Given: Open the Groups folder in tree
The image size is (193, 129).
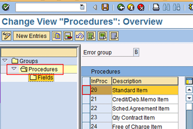Looking at the screenshot, I should pos(25,61).
